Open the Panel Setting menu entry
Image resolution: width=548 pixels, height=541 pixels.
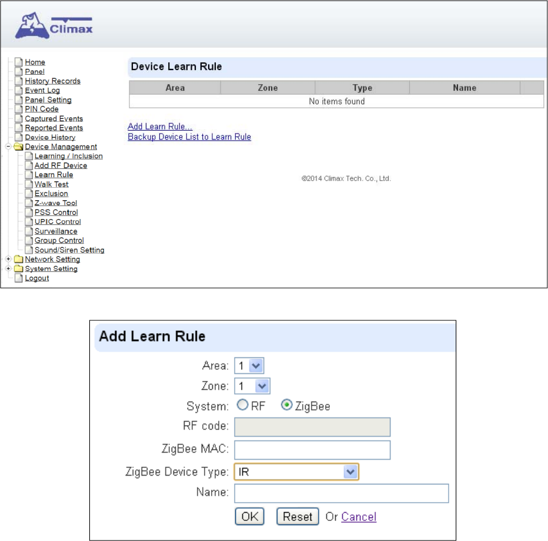48,99
